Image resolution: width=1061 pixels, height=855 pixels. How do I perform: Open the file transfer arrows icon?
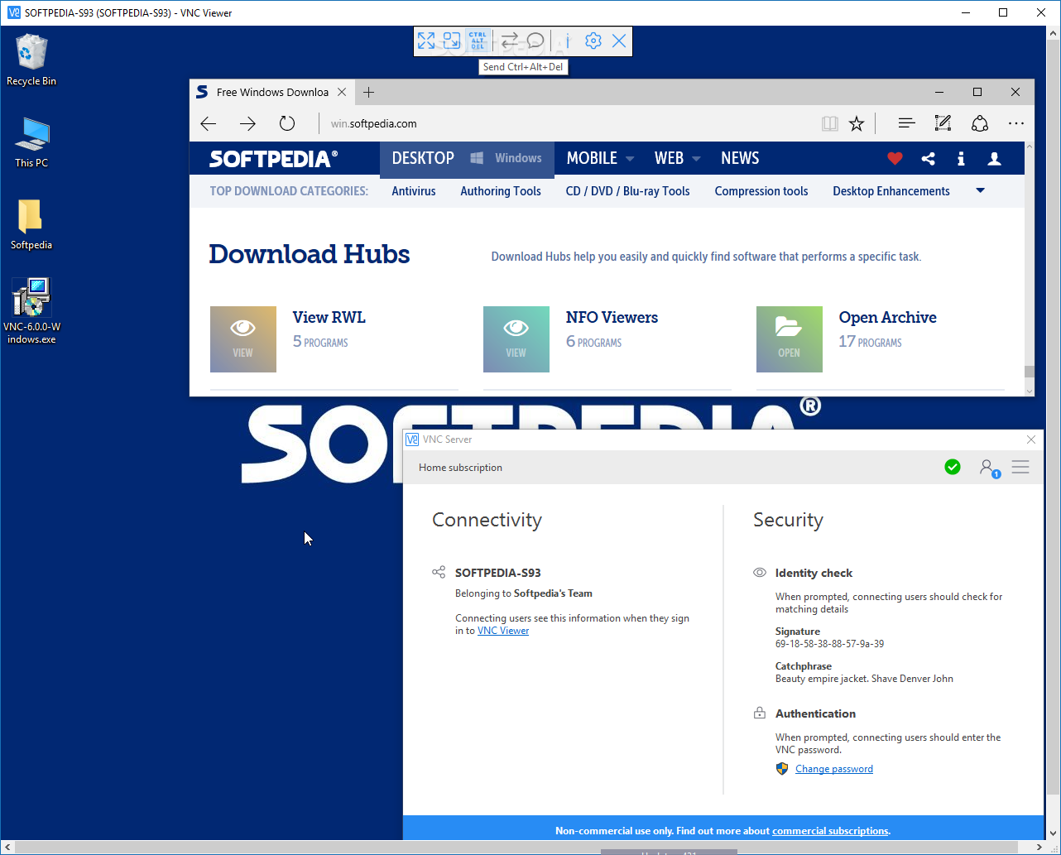click(x=510, y=41)
